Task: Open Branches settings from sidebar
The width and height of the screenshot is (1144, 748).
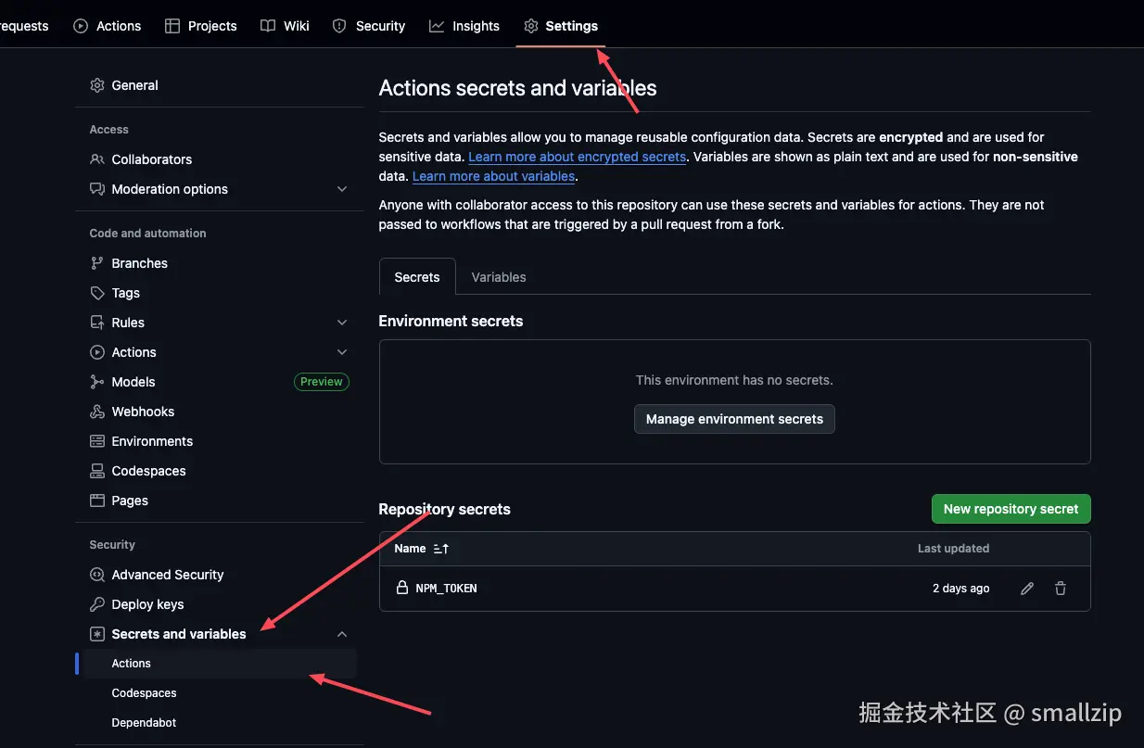Action: point(139,263)
